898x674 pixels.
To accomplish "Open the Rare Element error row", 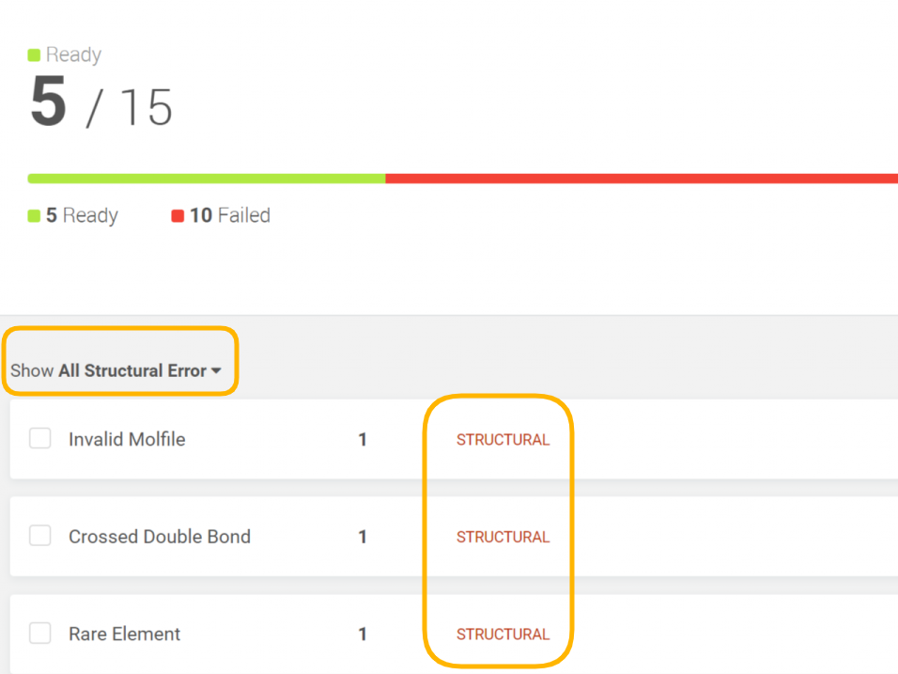I will [x=125, y=635].
